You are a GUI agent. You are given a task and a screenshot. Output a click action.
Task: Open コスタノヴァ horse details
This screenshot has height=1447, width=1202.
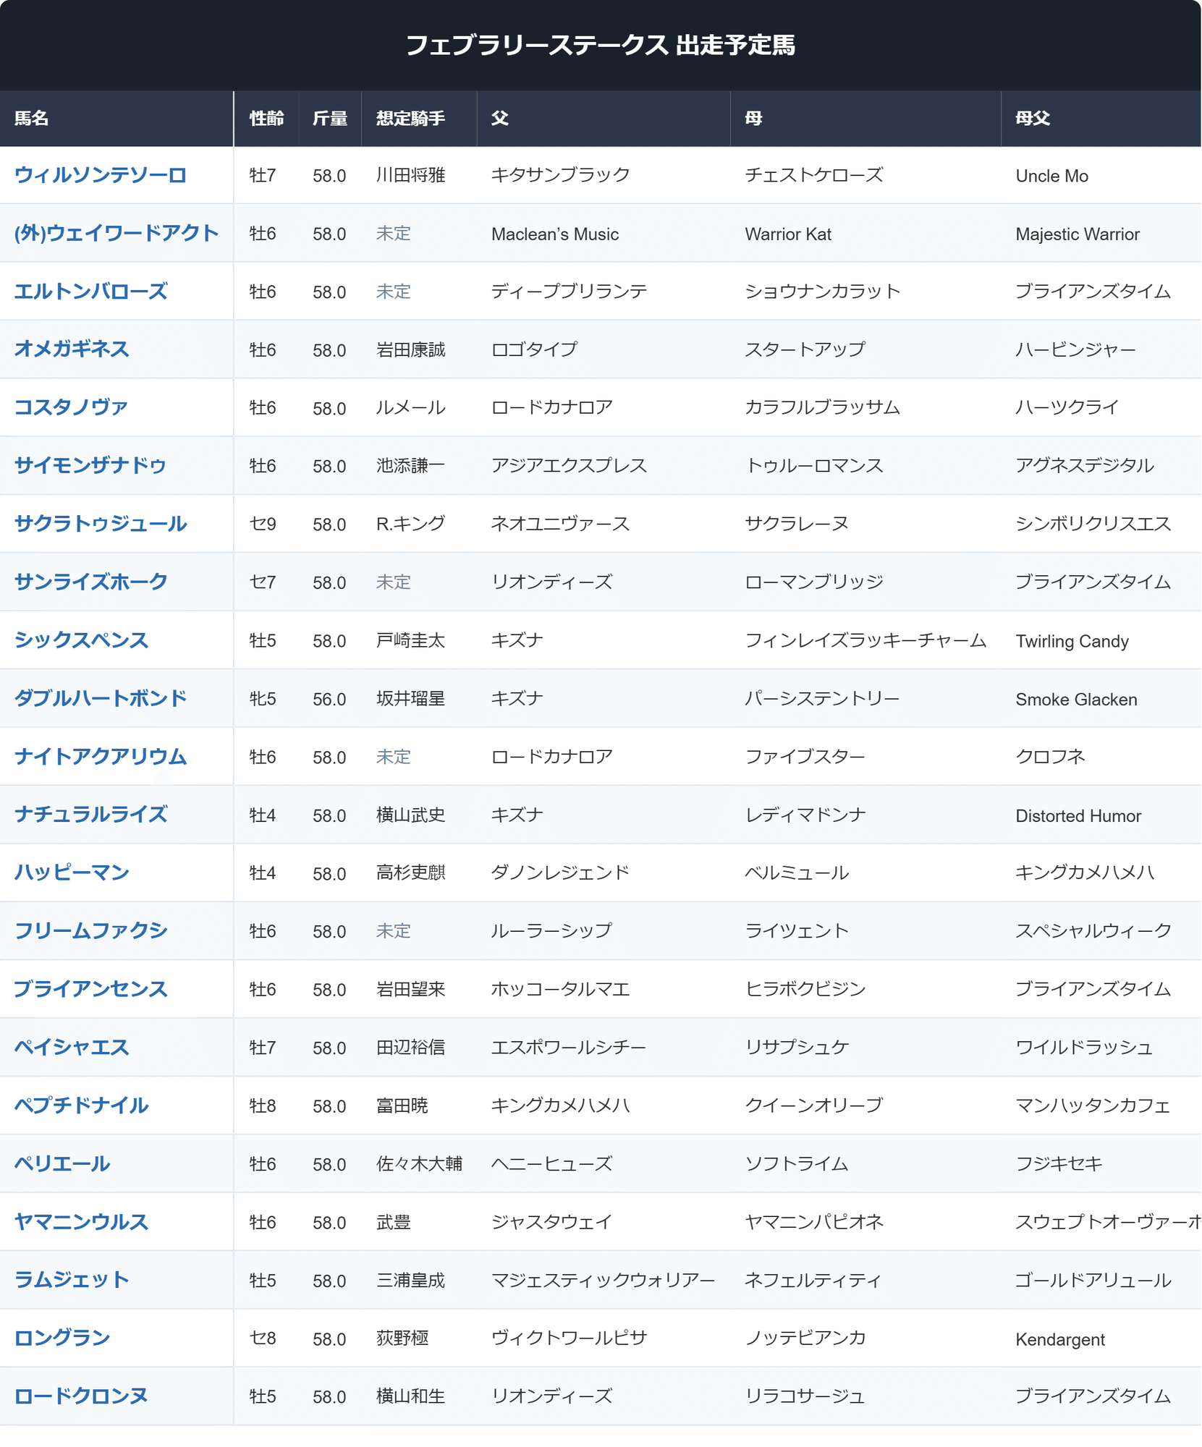(x=71, y=407)
